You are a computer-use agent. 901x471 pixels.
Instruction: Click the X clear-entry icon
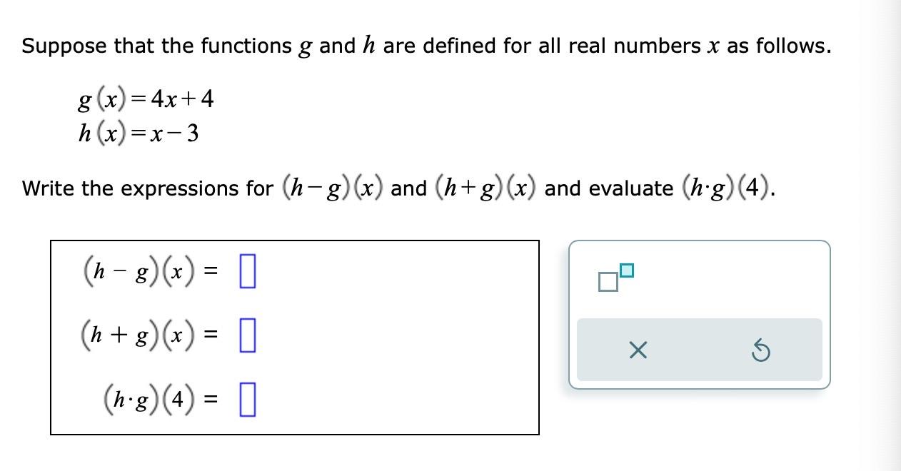click(x=639, y=350)
